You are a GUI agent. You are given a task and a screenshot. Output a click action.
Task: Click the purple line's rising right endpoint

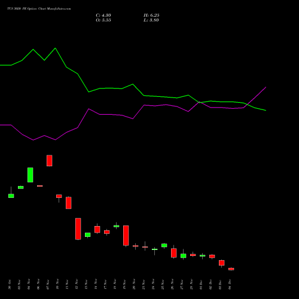[x=266, y=87]
